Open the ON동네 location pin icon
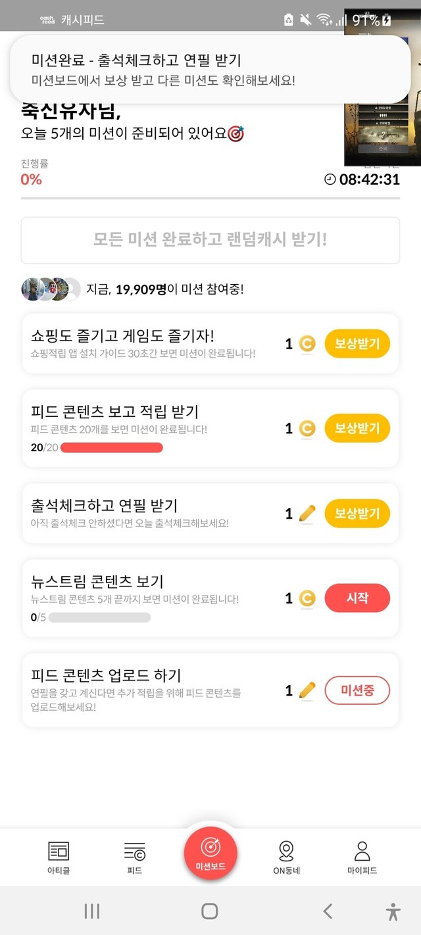 pos(286,851)
